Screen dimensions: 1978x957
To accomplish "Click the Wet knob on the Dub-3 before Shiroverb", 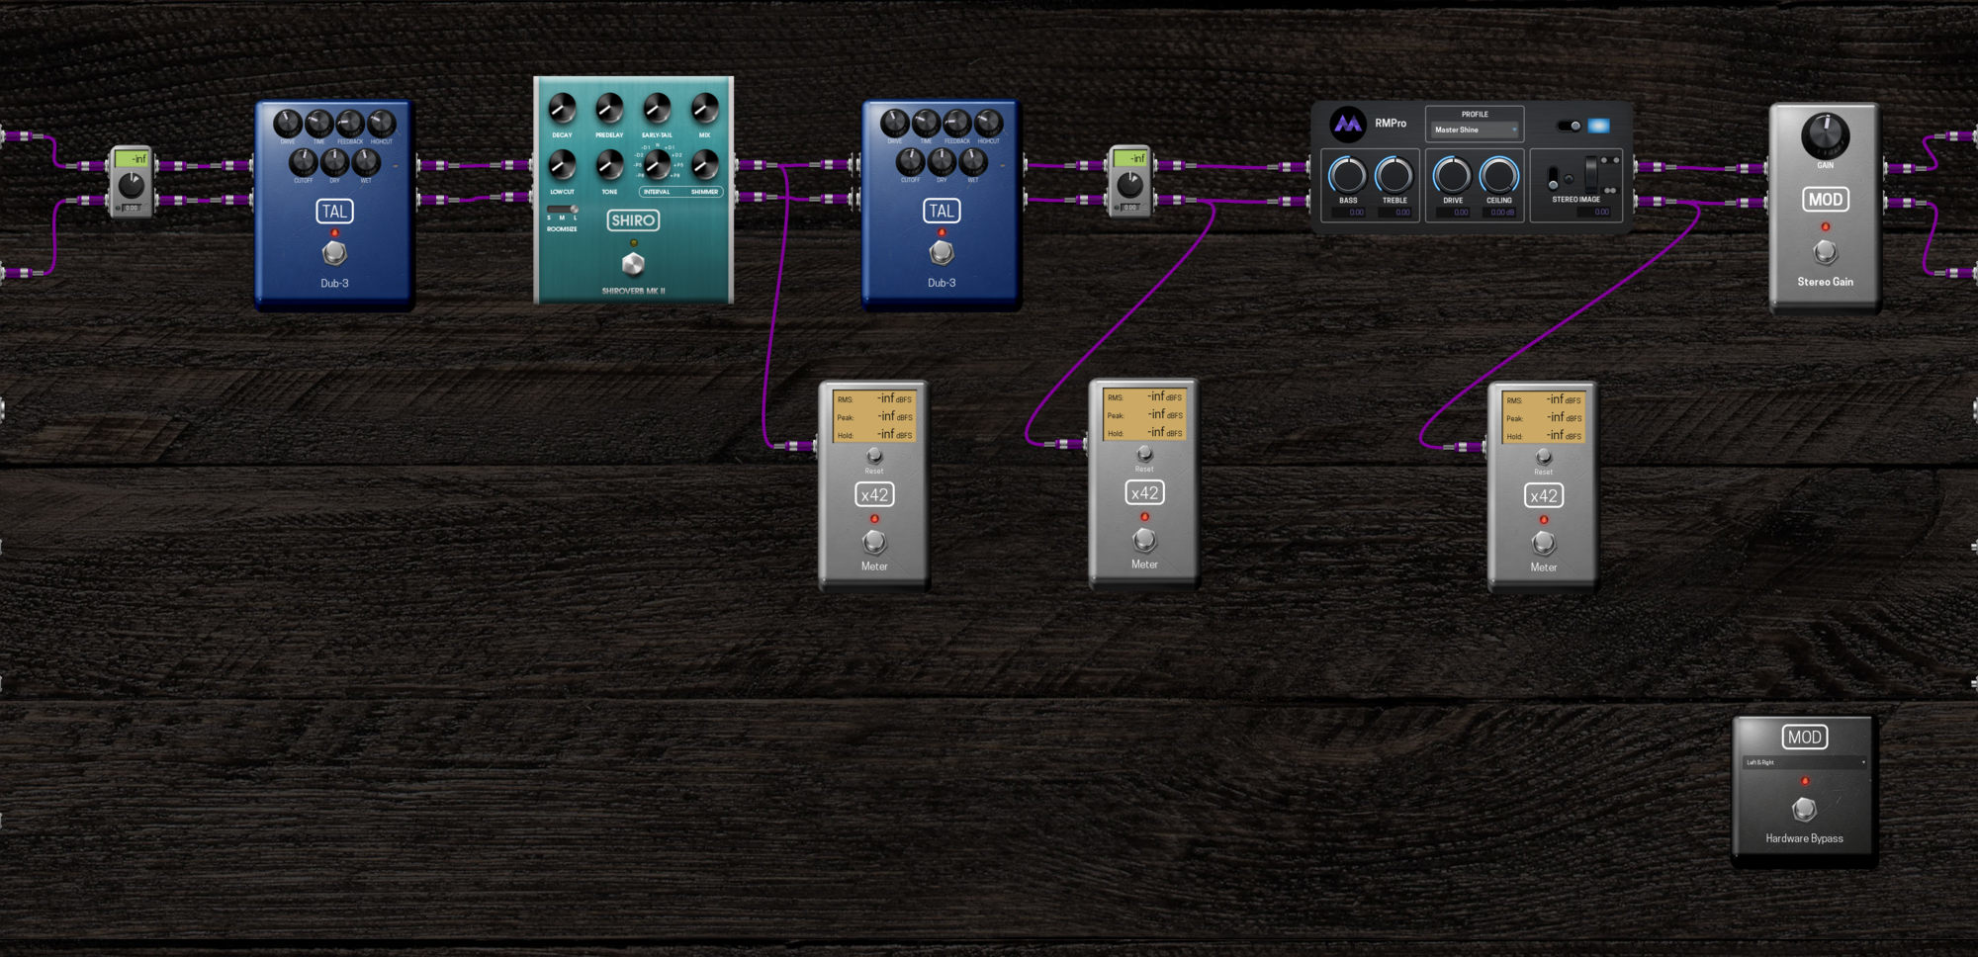I will tap(366, 161).
